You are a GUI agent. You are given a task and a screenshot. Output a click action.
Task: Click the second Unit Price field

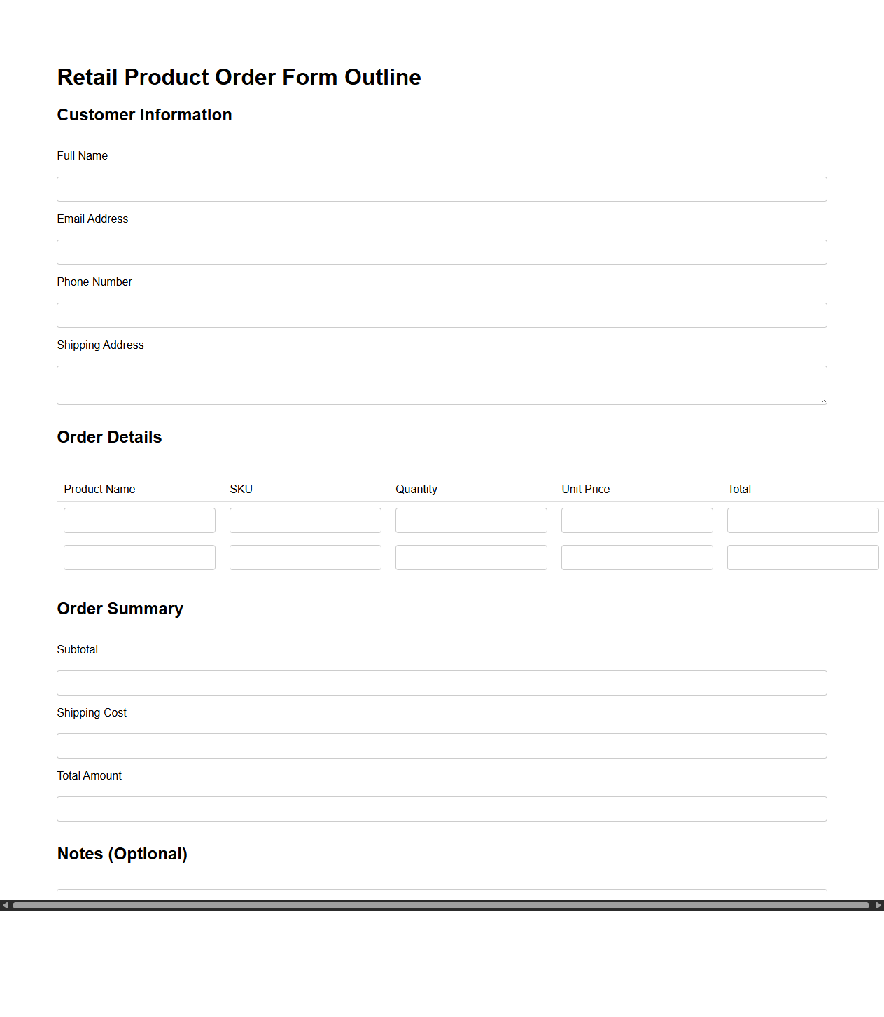pyautogui.click(x=636, y=557)
